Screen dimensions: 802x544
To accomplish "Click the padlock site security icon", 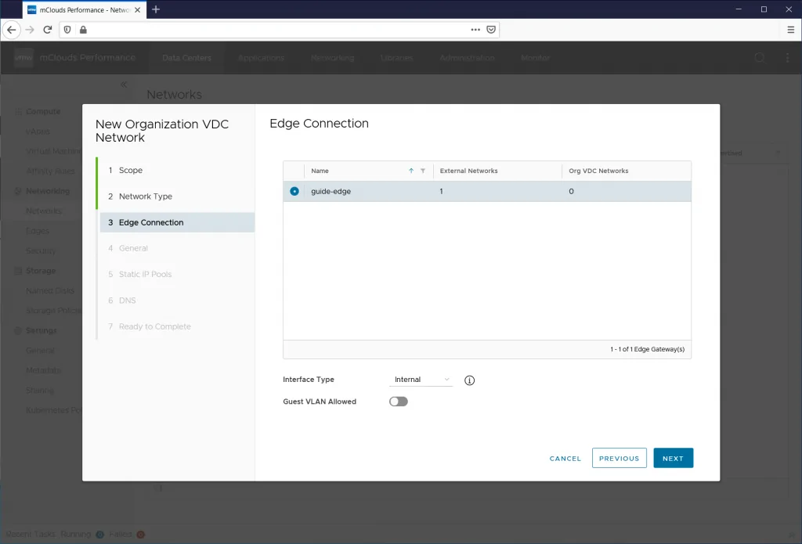I will (x=83, y=30).
